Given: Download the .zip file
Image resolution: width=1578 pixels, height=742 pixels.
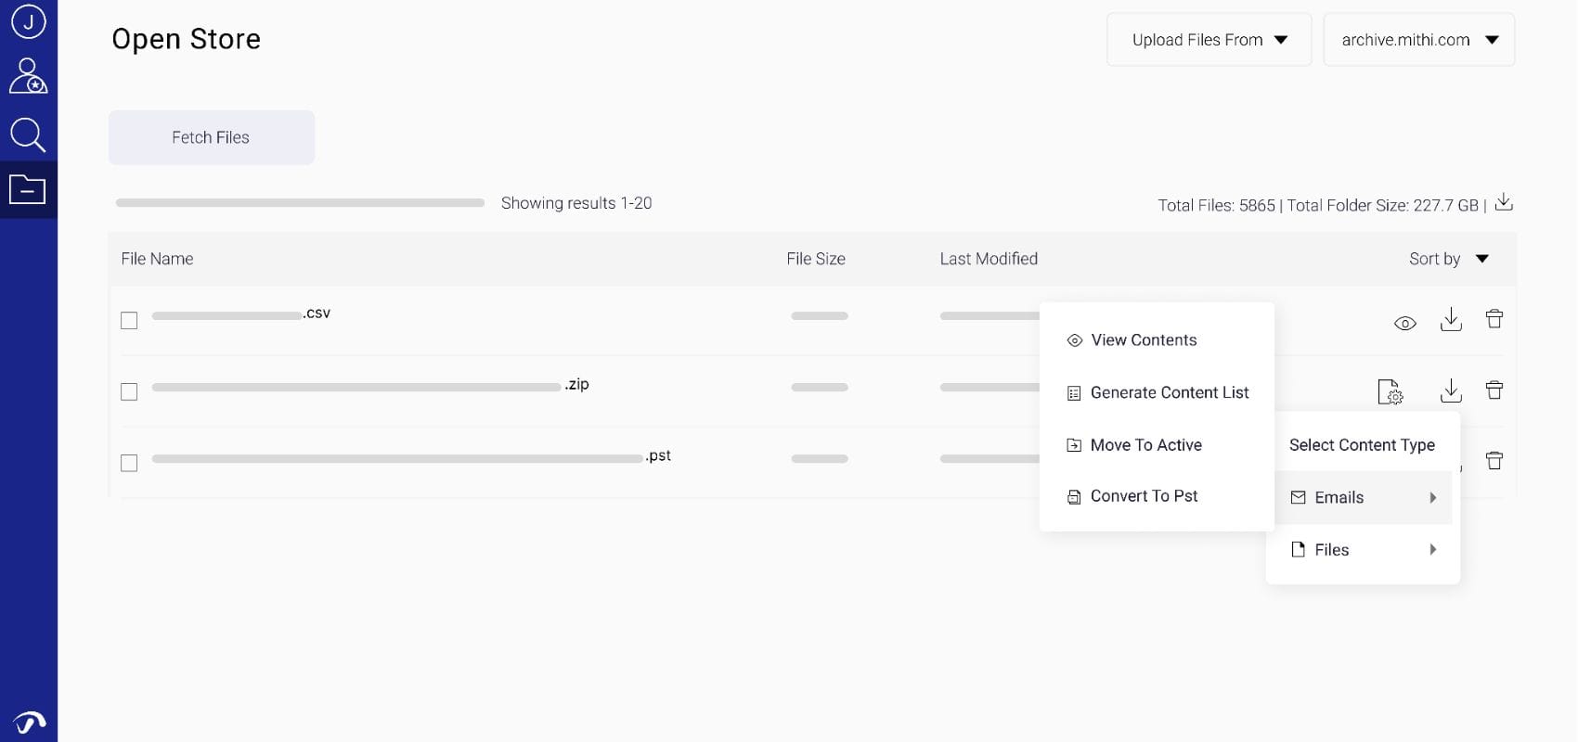Looking at the screenshot, I should (1450, 391).
